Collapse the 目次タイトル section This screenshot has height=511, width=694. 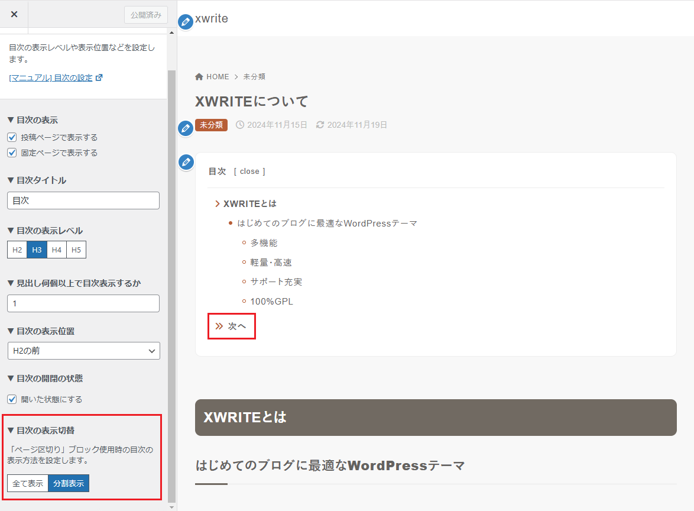[37, 180]
